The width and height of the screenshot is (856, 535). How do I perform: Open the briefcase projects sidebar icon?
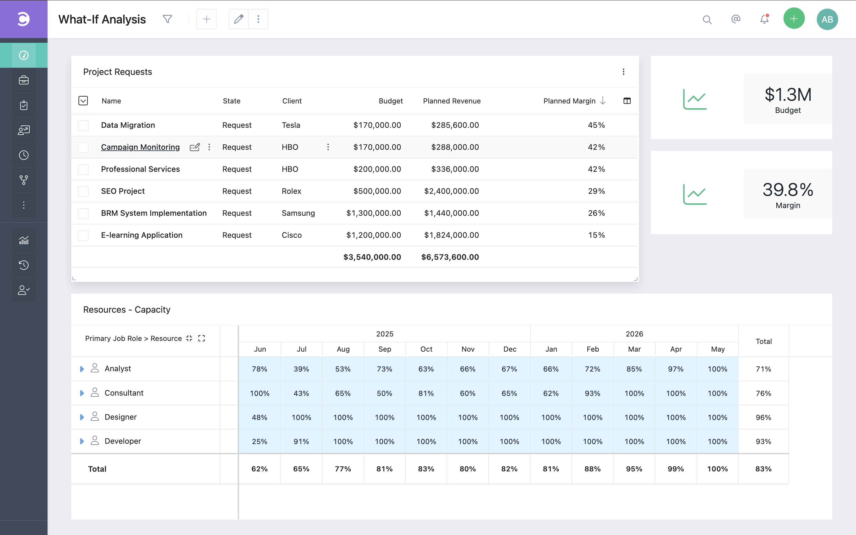[x=24, y=80]
